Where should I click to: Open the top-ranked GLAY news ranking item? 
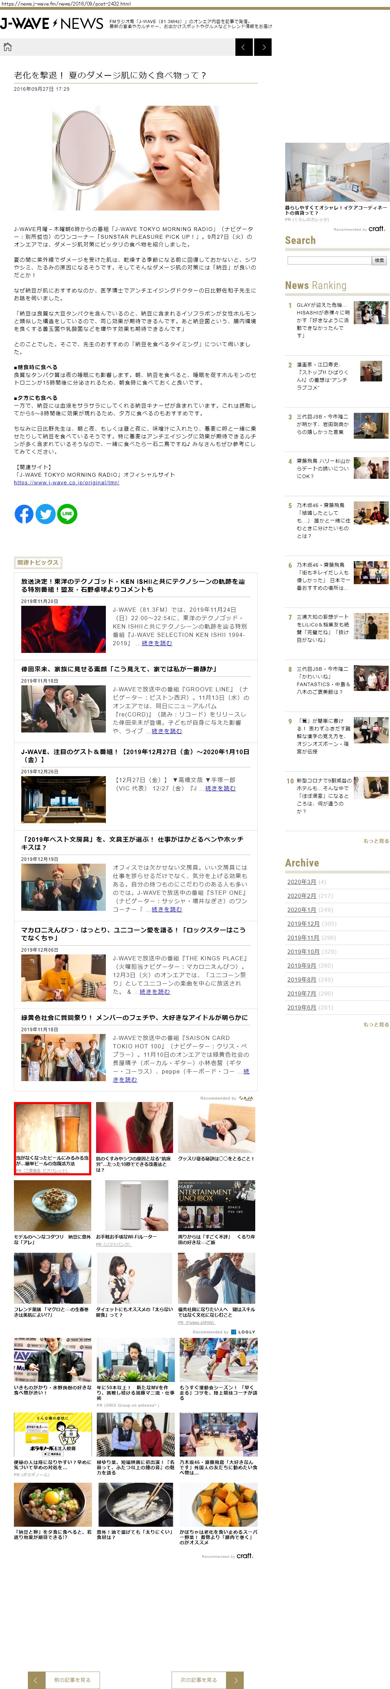[322, 319]
